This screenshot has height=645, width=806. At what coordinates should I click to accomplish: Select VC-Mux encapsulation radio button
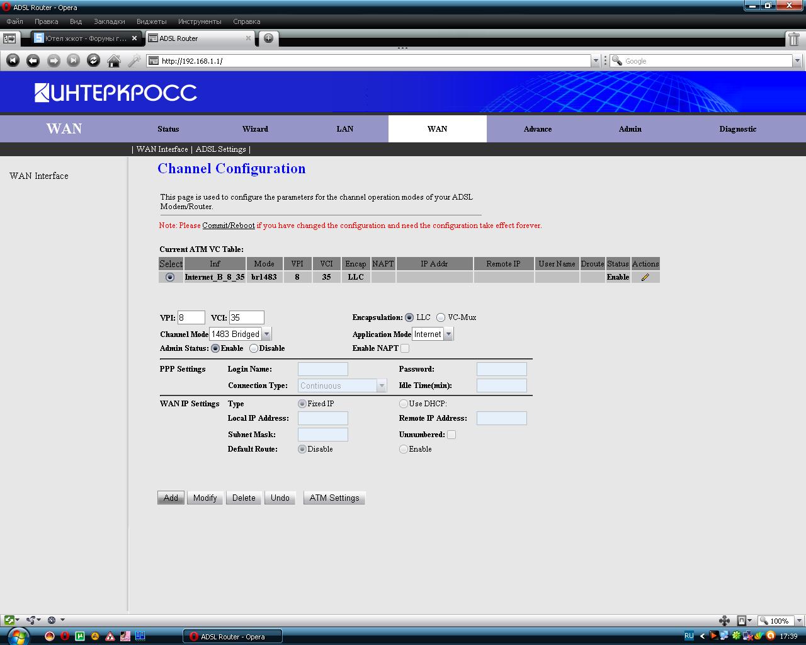pyautogui.click(x=441, y=317)
